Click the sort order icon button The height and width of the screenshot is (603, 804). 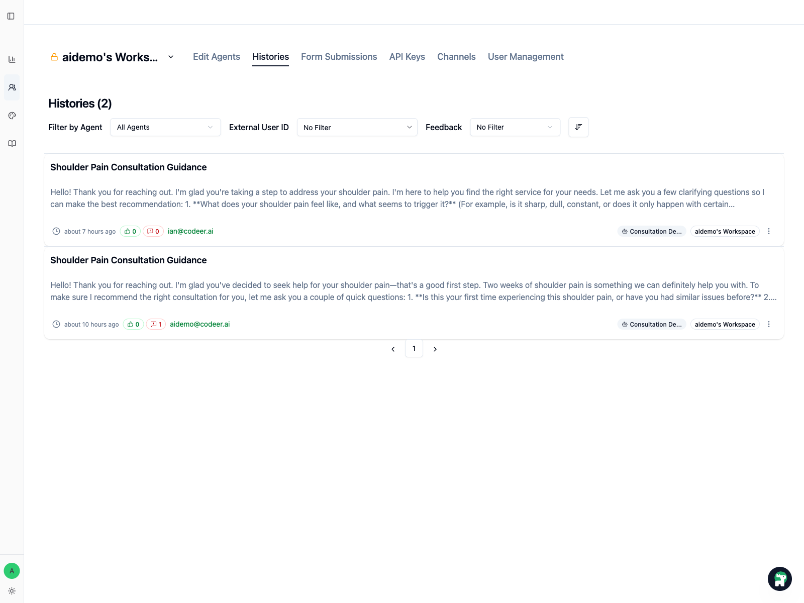[x=578, y=127]
